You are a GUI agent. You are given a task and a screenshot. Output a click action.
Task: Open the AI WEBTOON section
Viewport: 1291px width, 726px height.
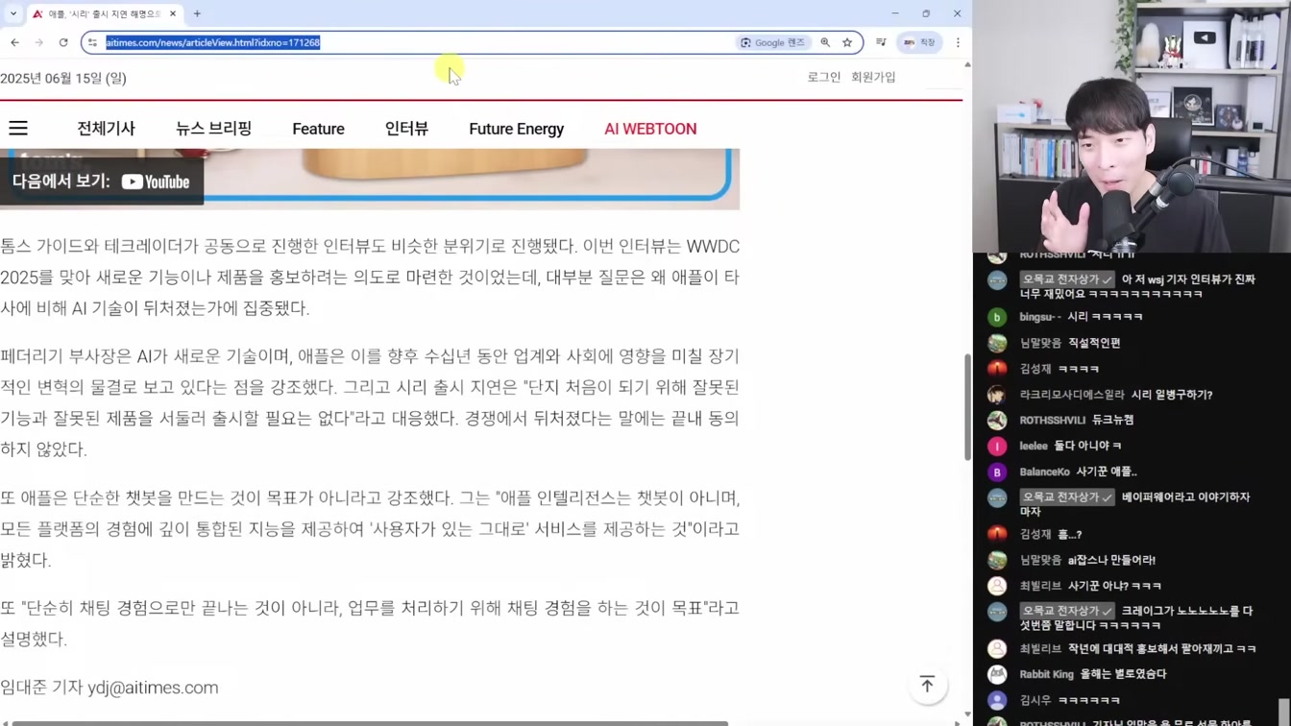[x=650, y=129]
